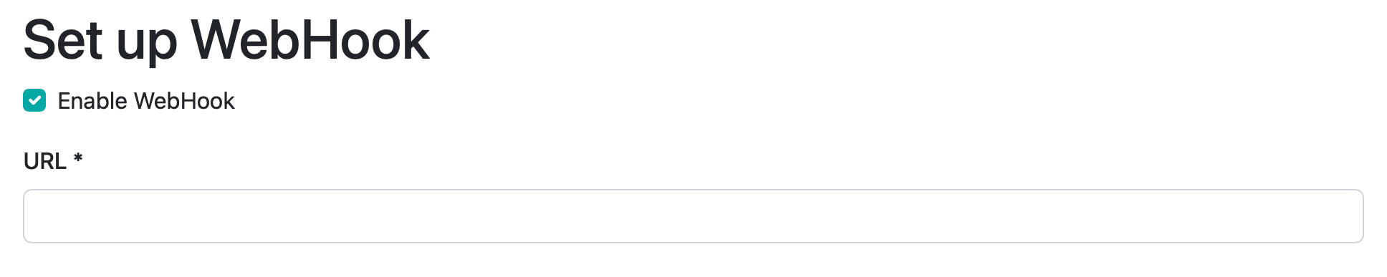Click the URL text above the input
1387x277 pixels.
click(x=45, y=162)
